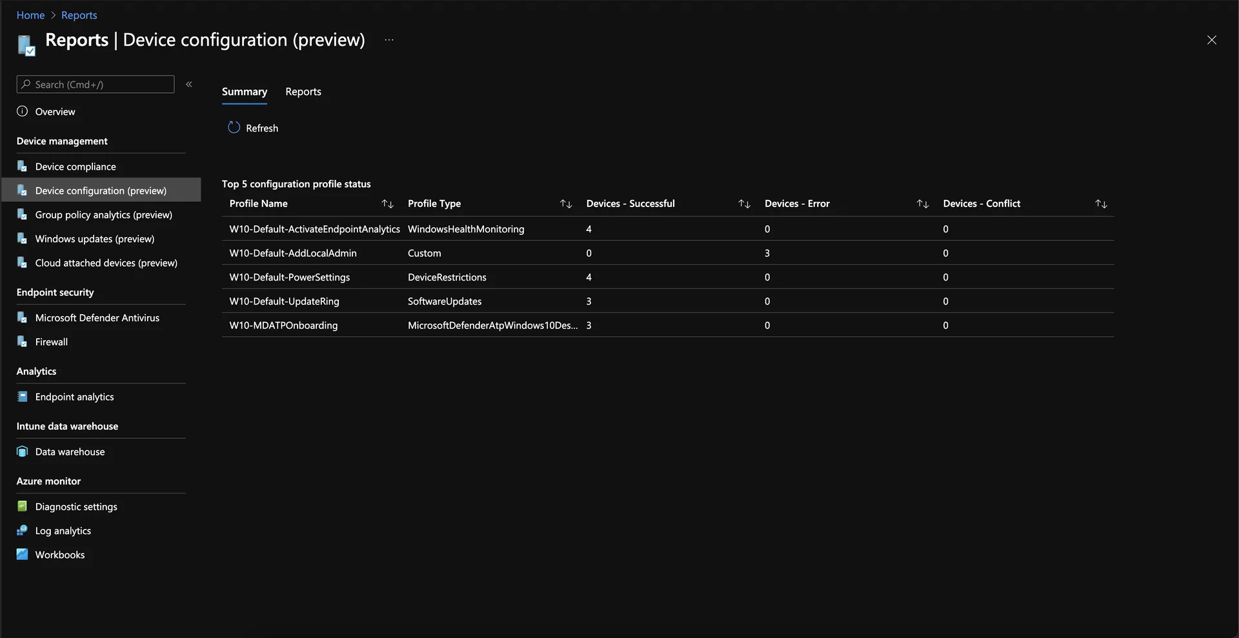Screen dimensions: 1239x638
Task: Go to Home breadcrumb link
Action: pyautogui.click(x=30, y=15)
